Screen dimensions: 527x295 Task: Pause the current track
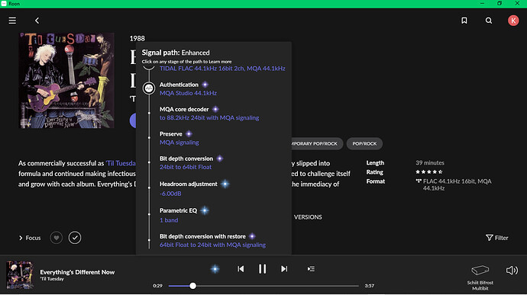coord(262,269)
